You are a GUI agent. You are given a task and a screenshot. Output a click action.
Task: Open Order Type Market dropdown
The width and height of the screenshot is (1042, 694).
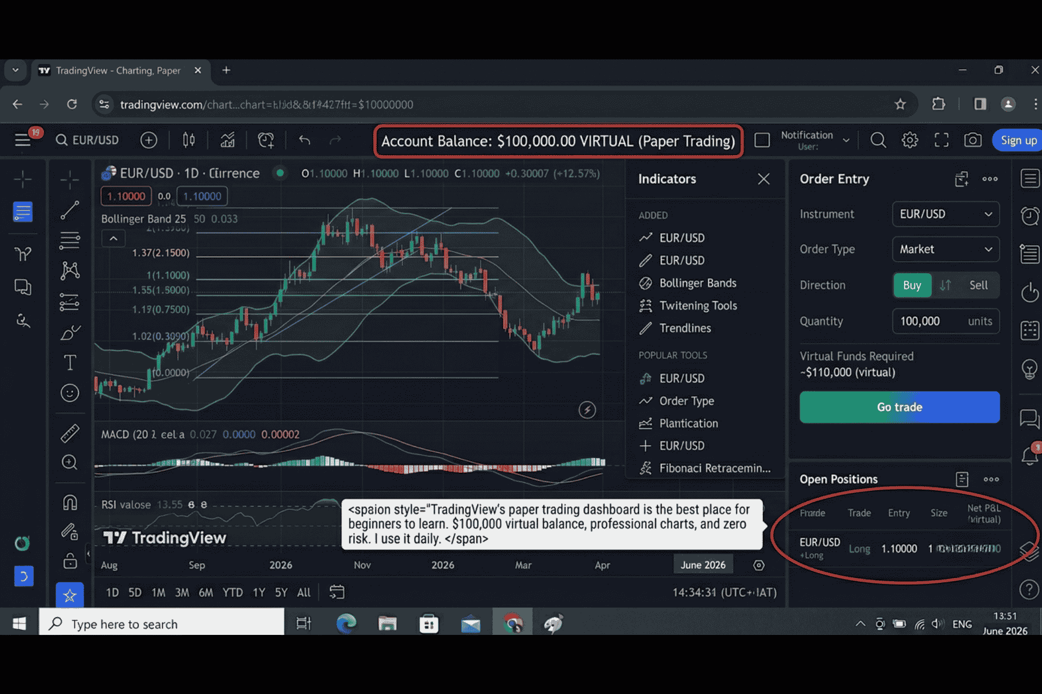coord(945,249)
